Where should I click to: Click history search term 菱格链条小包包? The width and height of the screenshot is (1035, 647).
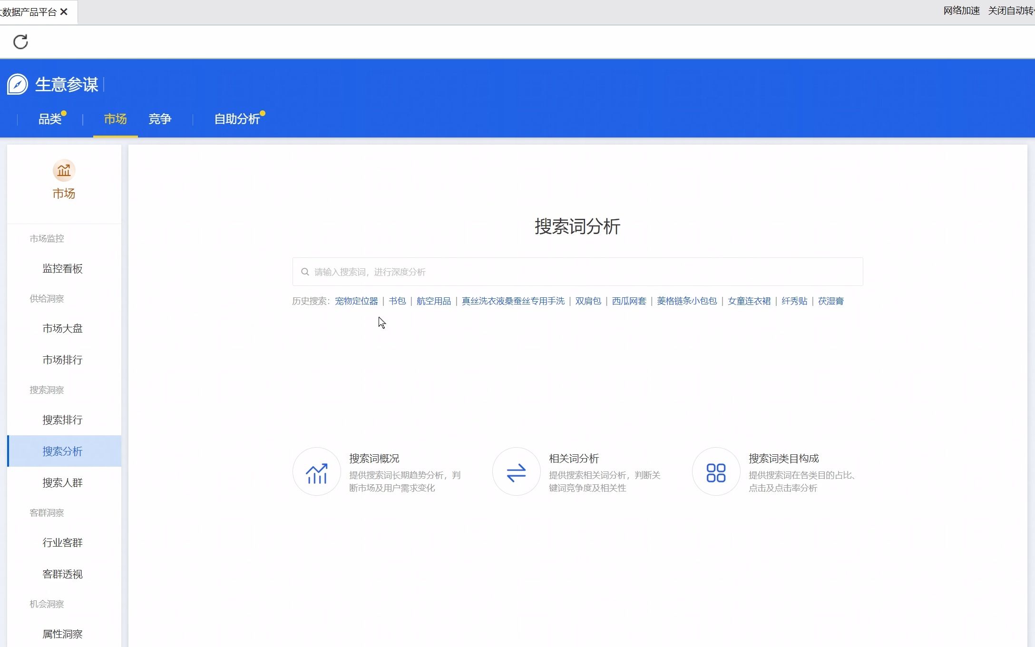(x=687, y=301)
